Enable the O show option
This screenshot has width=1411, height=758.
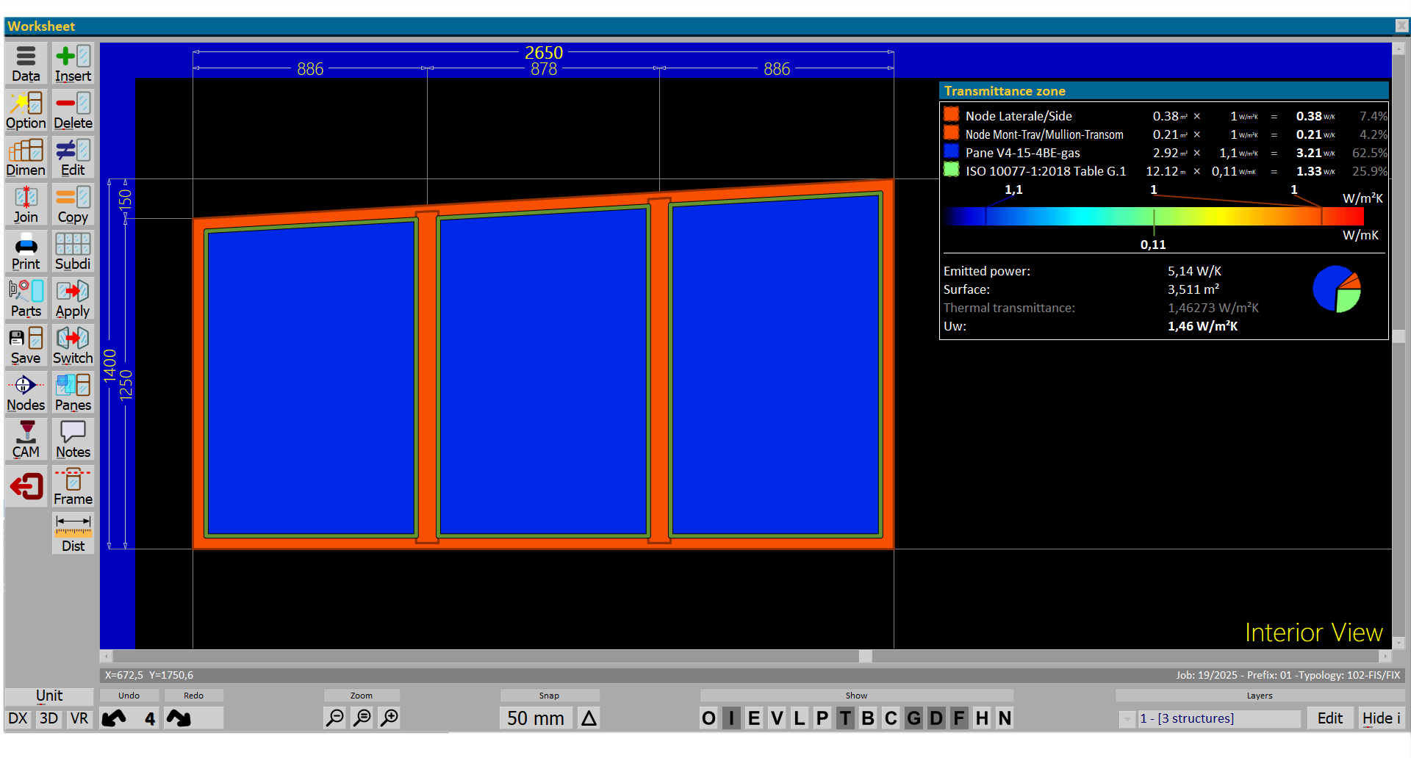coord(708,718)
